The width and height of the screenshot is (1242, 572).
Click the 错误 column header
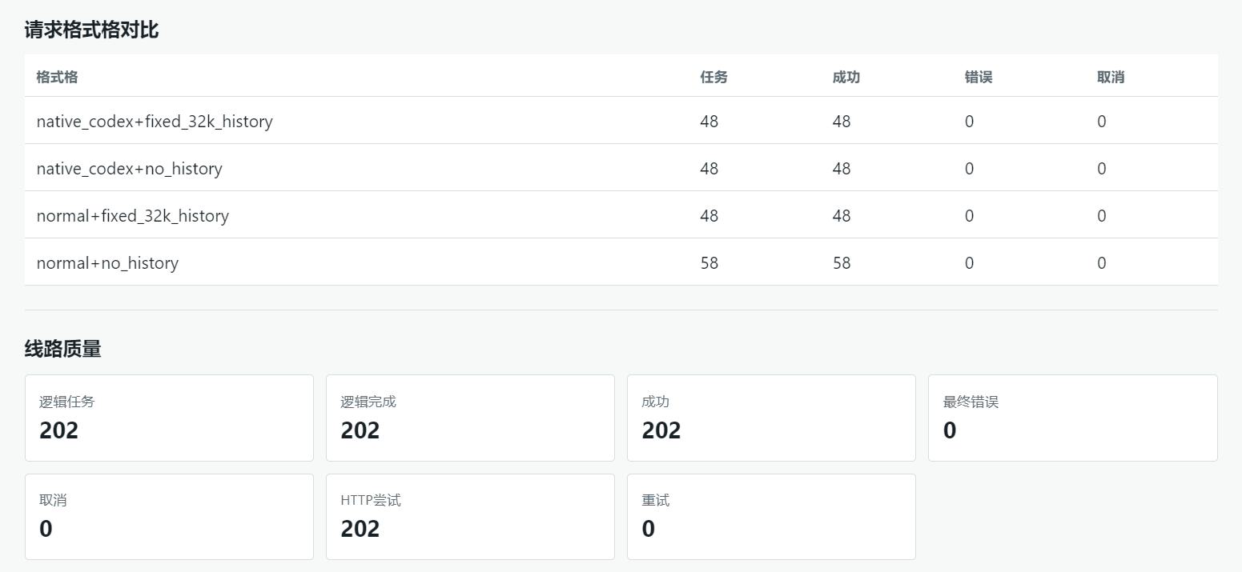pyautogui.click(x=979, y=78)
